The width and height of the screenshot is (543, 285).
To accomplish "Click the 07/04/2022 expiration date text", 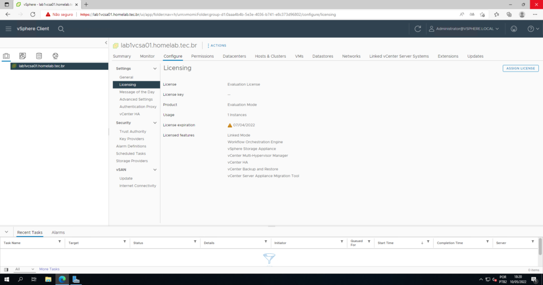I will coord(244,125).
